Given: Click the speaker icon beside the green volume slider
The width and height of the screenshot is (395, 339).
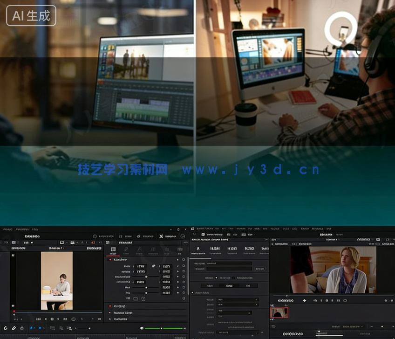Looking at the screenshot, I should click(x=142, y=327).
